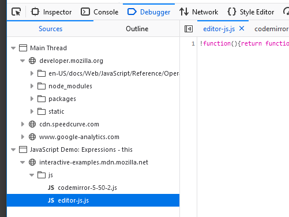Expand www.google-analytics.com node
Viewport: 289px width, 217px height.
pyautogui.click(x=22, y=137)
